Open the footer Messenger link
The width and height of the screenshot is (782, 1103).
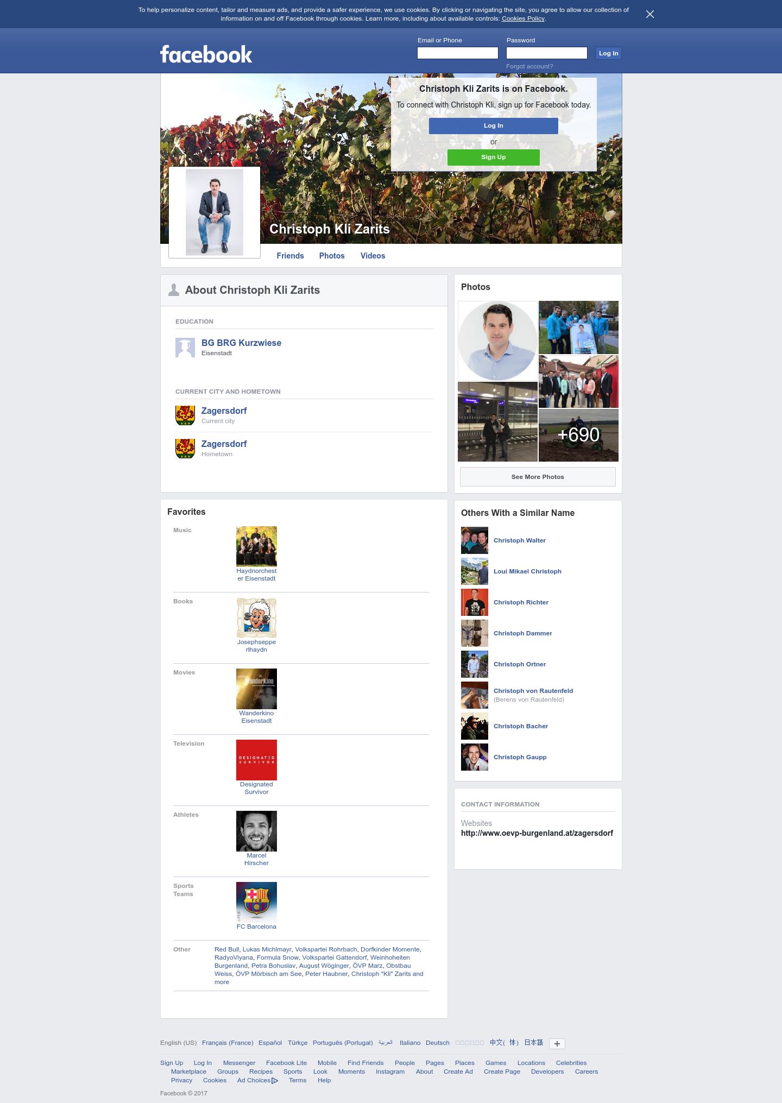click(239, 1063)
